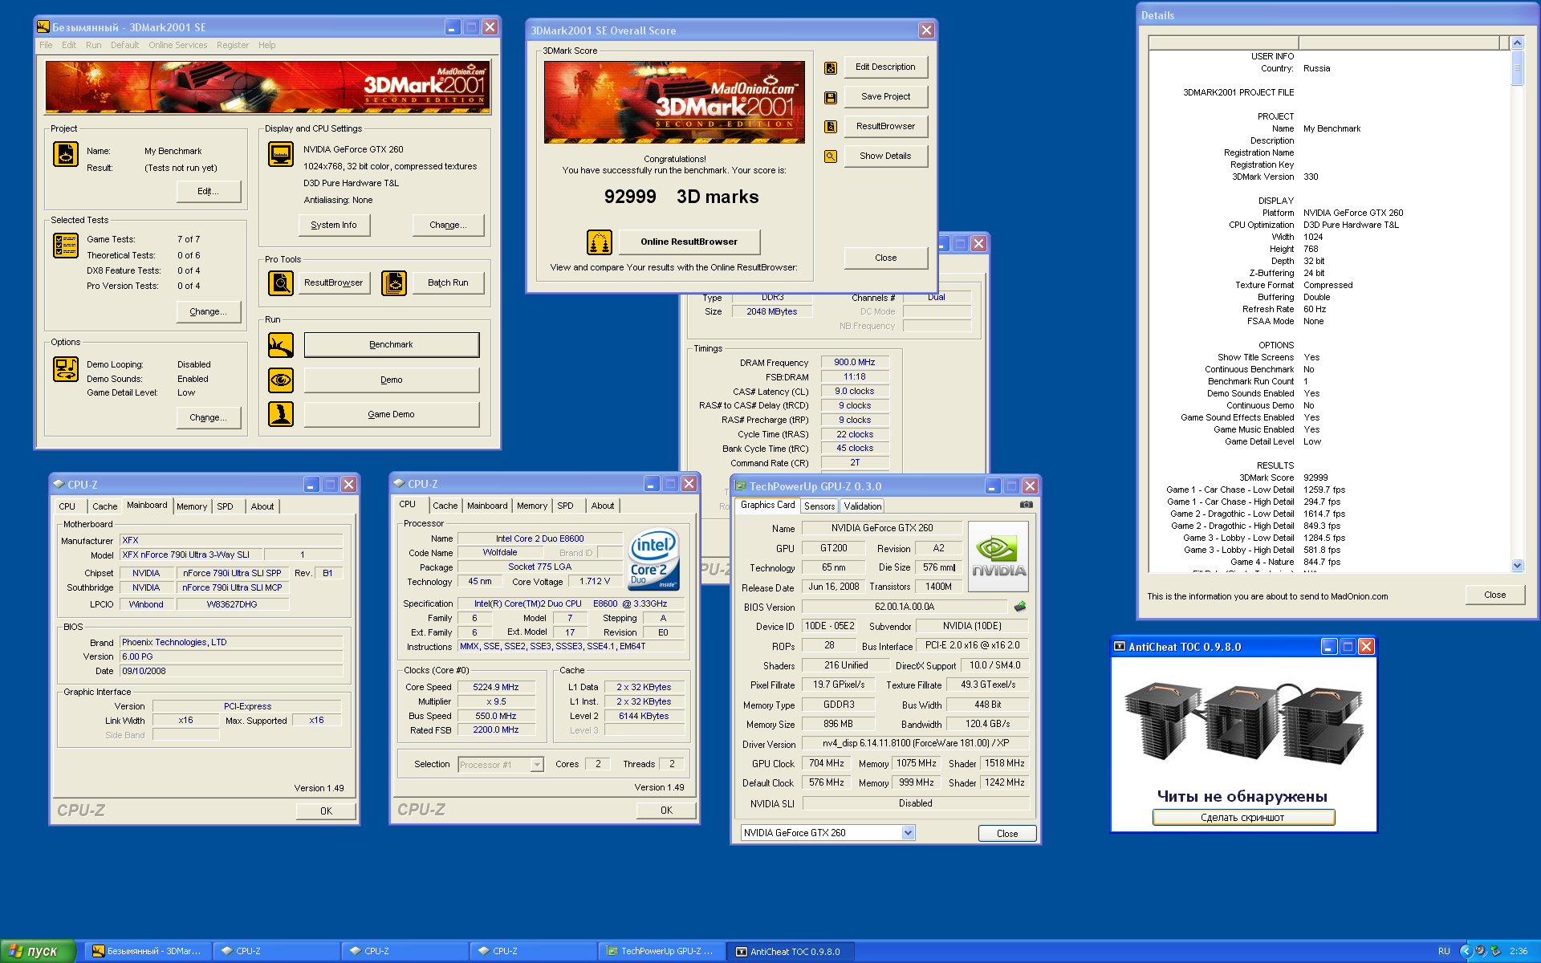The height and width of the screenshot is (963, 1541).
Task: Click the GPU-Z BIOS save chip icon
Action: pyautogui.click(x=1020, y=607)
